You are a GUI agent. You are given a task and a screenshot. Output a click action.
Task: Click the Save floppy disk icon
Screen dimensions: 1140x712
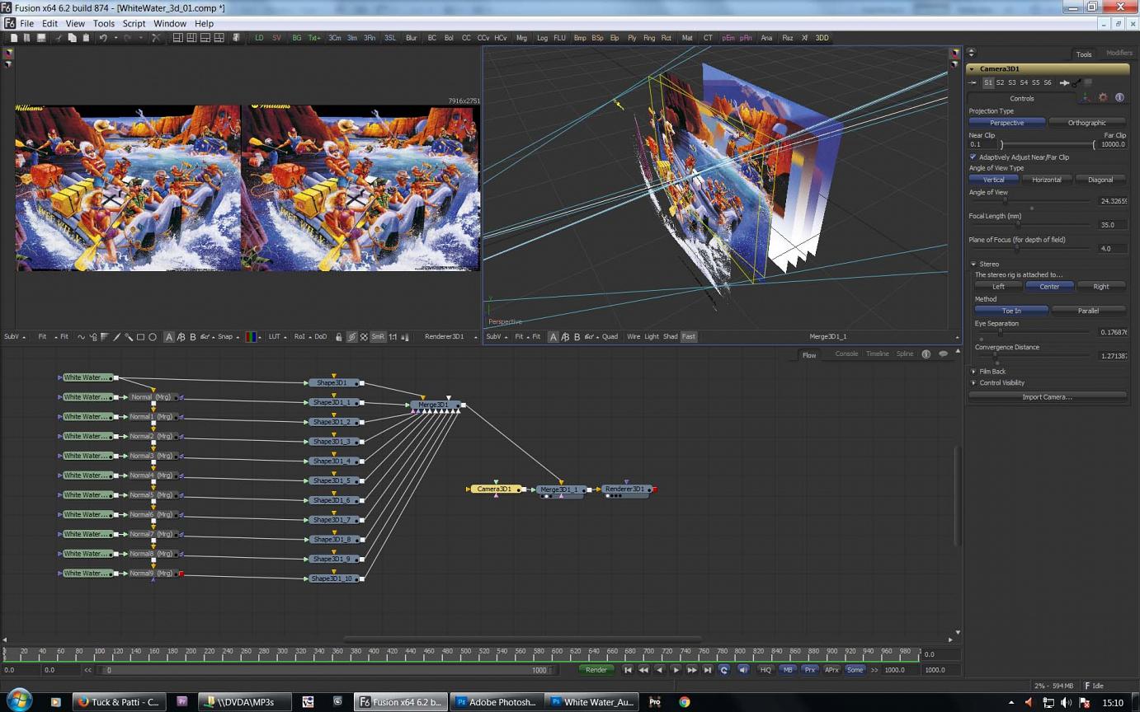(x=40, y=38)
